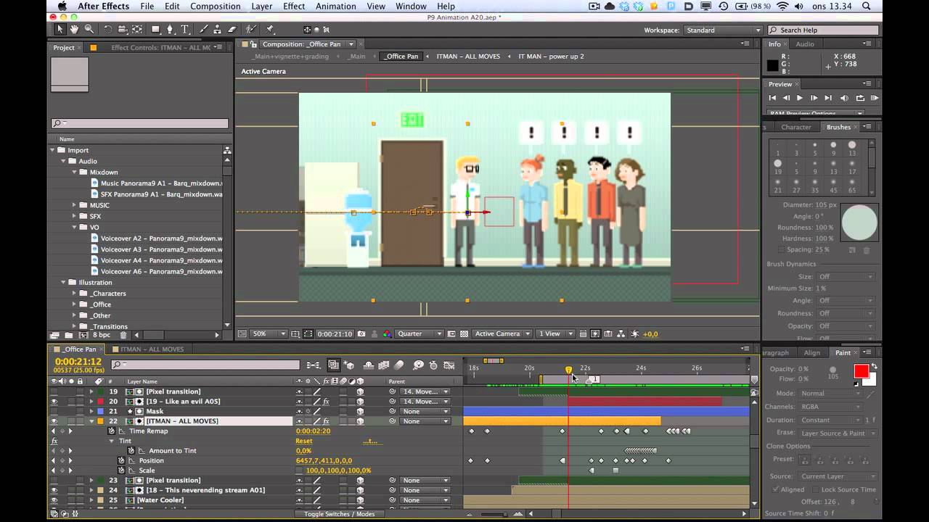Select the Hand tool

[74, 30]
